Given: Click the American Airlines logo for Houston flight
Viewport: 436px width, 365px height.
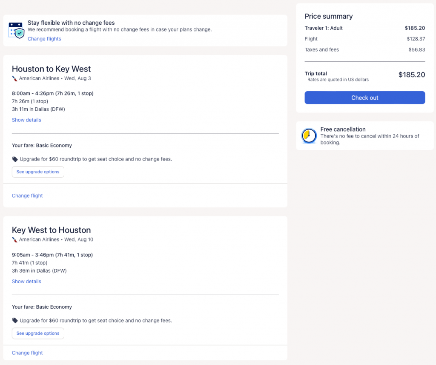Looking at the screenshot, I should (x=15, y=78).
